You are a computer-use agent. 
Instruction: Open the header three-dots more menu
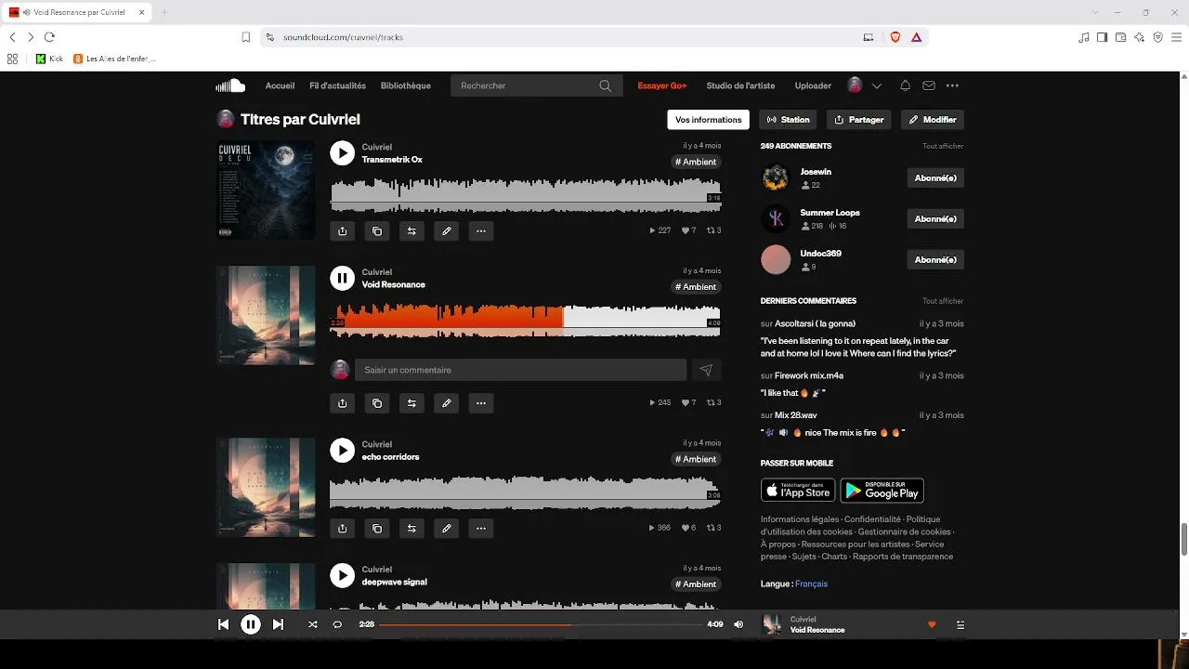pos(952,85)
